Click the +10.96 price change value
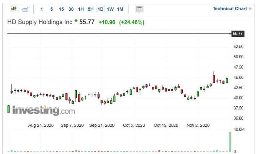Viewport: 259px width, 154px height. tap(107, 22)
